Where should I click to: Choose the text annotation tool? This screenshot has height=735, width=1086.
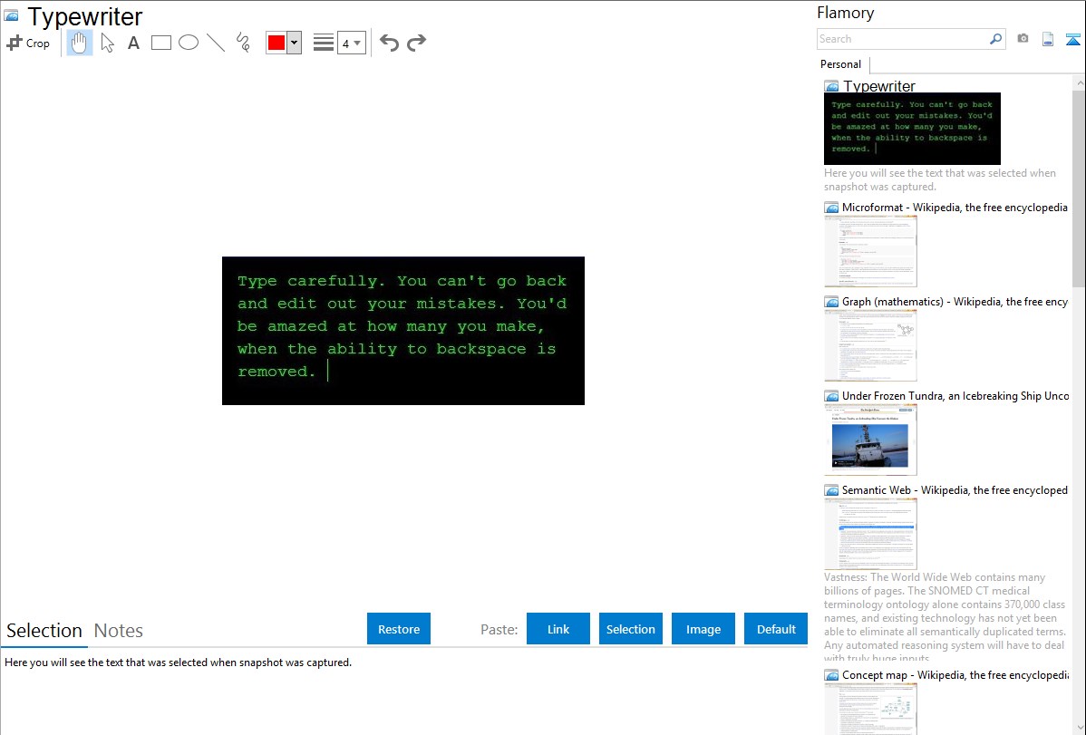coord(133,43)
